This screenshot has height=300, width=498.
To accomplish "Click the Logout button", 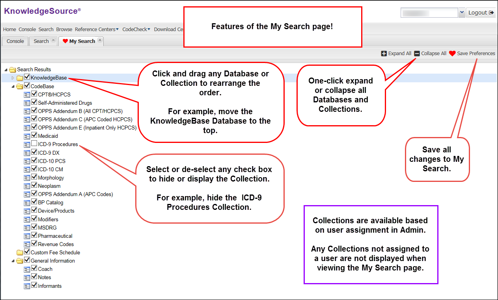I will tap(480, 13).
